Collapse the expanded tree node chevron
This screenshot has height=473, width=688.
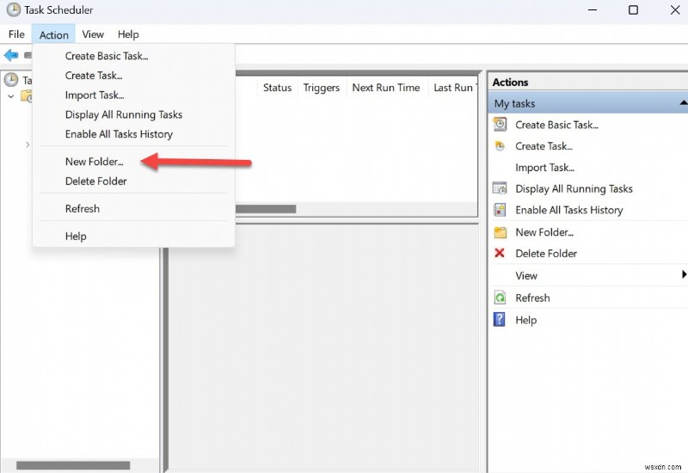coord(11,96)
